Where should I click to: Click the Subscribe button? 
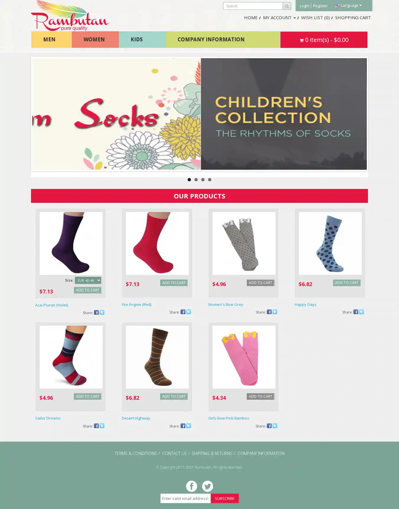click(225, 498)
